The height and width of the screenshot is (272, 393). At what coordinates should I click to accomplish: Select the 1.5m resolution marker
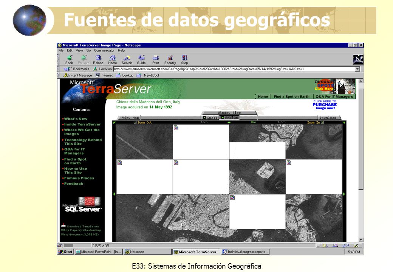click(x=281, y=122)
